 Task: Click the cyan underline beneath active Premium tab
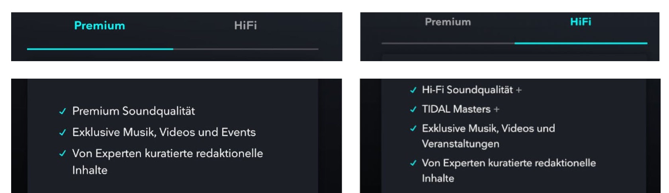coord(100,49)
